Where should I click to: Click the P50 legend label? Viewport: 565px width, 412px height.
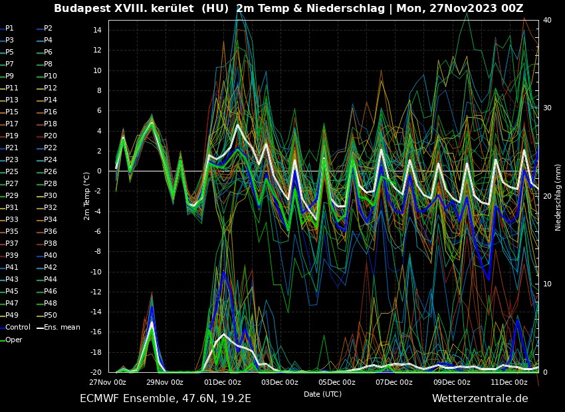pyautogui.click(x=51, y=316)
